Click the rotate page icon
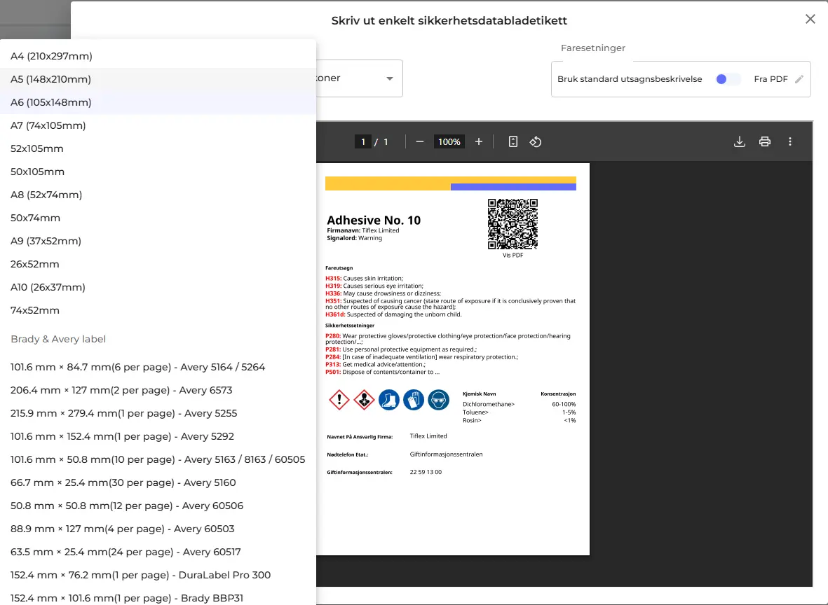This screenshot has width=828, height=605. click(x=536, y=142)
